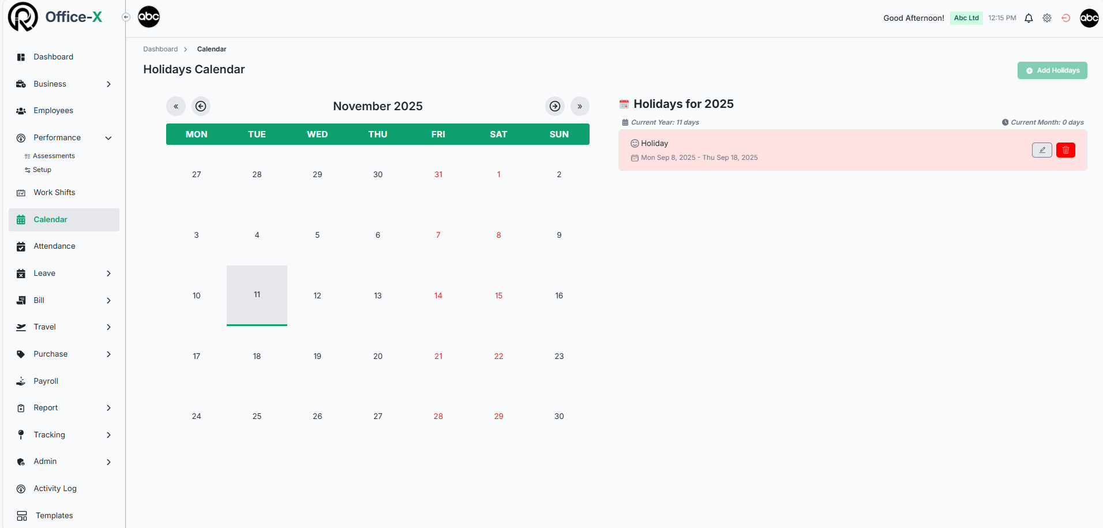Open the Attendance section icon

click(x=21, y=246)
